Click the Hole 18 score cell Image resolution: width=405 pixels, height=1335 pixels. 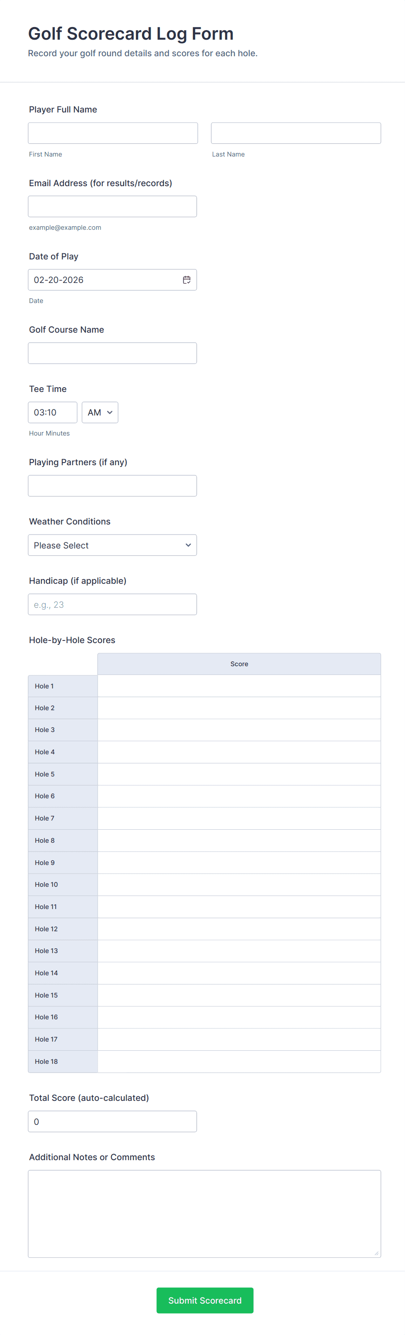click(x=239, y=1061)
